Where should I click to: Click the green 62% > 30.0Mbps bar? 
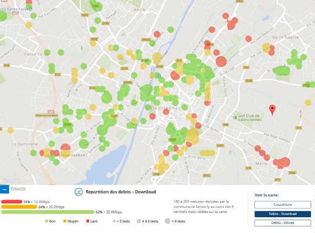pos(48,212)
